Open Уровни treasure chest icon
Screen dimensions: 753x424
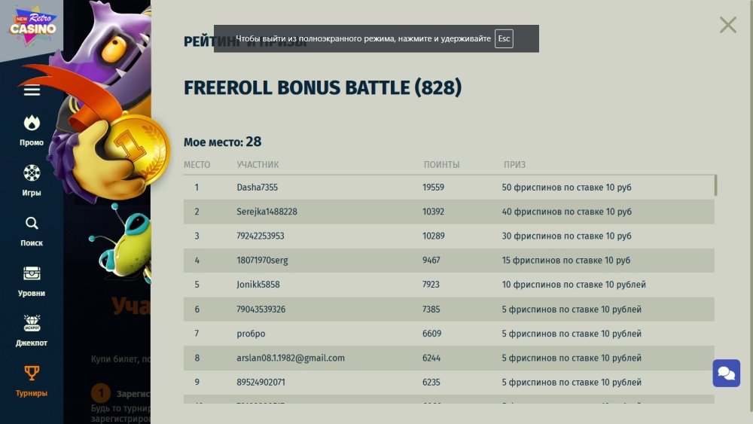[x=32, y=273]
